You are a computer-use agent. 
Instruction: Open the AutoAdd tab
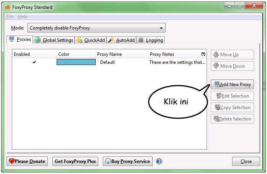coord(121,40)
